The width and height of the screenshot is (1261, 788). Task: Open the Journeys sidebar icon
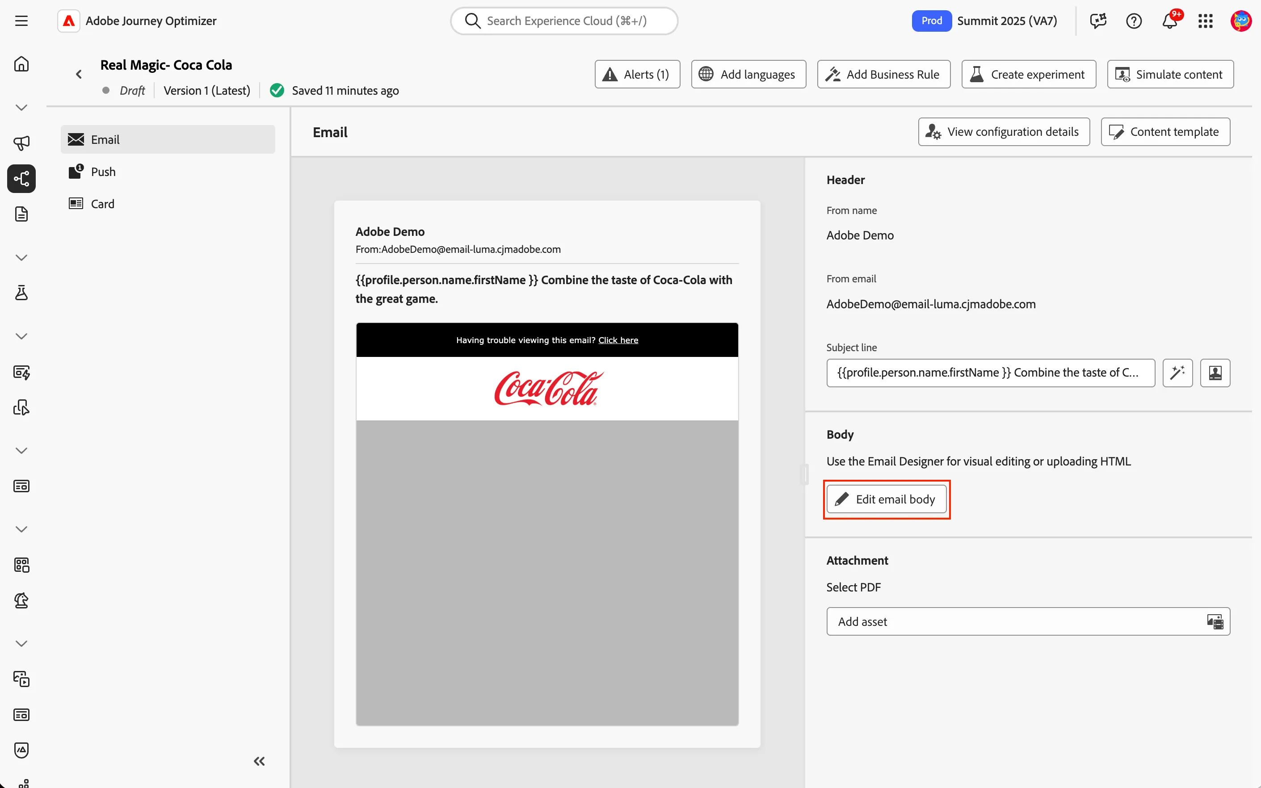[x=21, y=179]
